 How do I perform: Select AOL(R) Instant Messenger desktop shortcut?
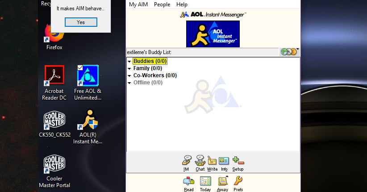88,126
